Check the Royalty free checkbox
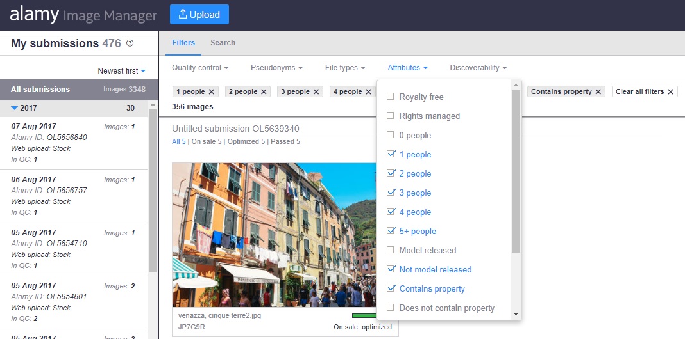Screen dimensions: 685x339 pos(390,97)
